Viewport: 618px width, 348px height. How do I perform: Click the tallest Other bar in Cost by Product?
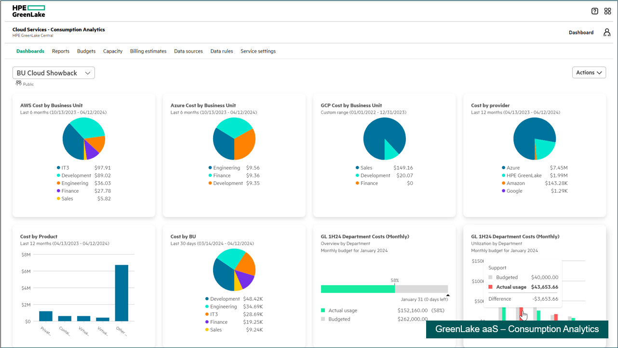[121, 293]
